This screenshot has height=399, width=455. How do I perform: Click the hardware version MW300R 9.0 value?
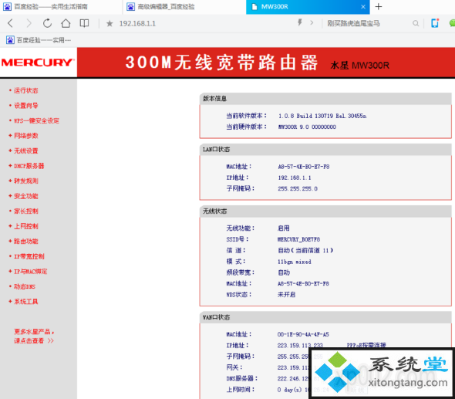[307, 127]
